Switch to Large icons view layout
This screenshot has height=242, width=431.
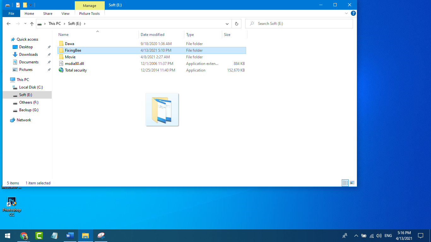(352, 183)
